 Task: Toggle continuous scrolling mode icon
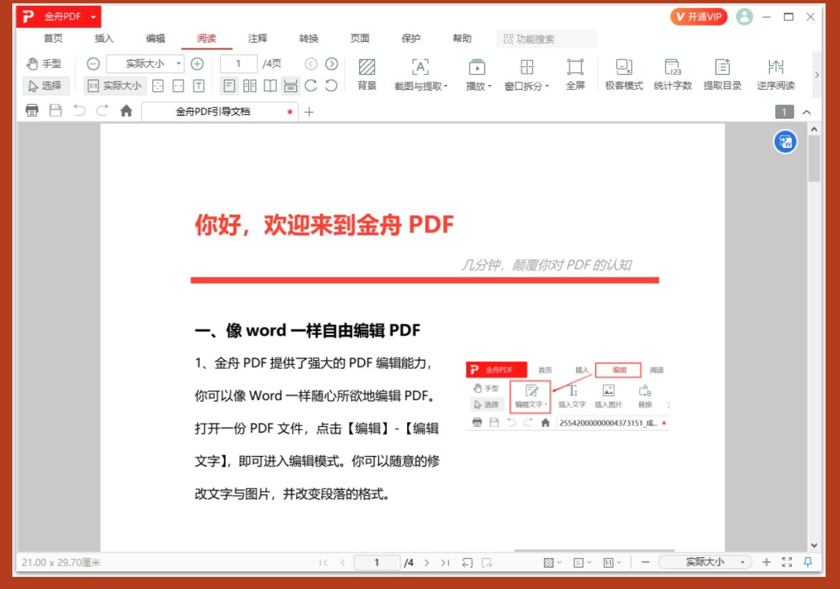291,86
